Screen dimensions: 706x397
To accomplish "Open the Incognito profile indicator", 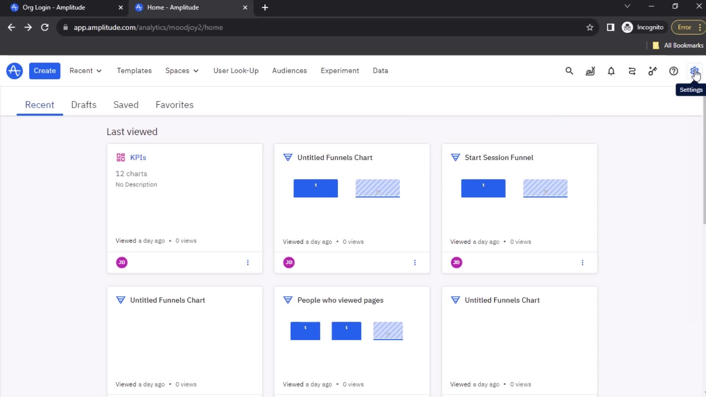I will point(643,28).
